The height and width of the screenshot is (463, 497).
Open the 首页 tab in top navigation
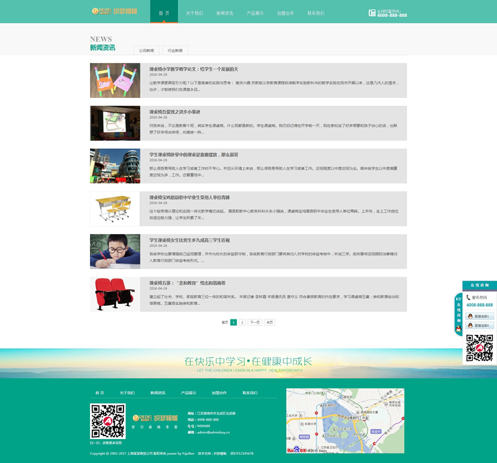coord(164,13)
